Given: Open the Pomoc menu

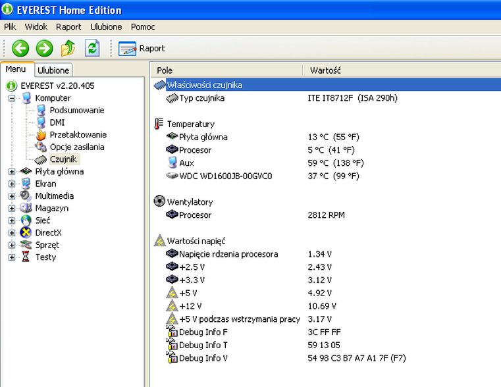Looking at the screenshot, I should (143, 27).
